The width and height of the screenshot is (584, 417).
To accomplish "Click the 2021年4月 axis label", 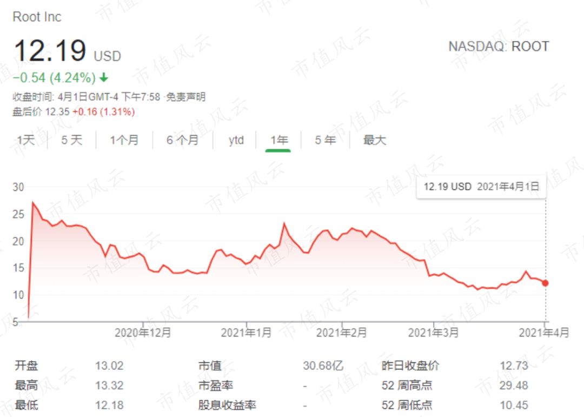I will click(x=544, y=333).
